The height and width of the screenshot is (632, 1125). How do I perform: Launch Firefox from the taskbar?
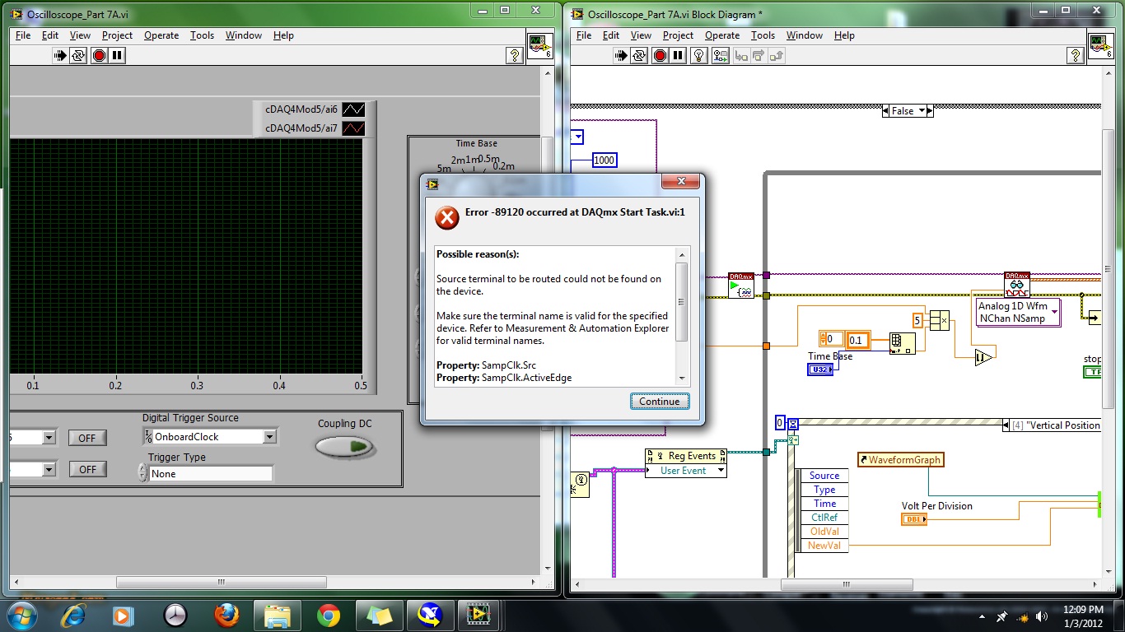pyautogui.click(x=226, y=616)
